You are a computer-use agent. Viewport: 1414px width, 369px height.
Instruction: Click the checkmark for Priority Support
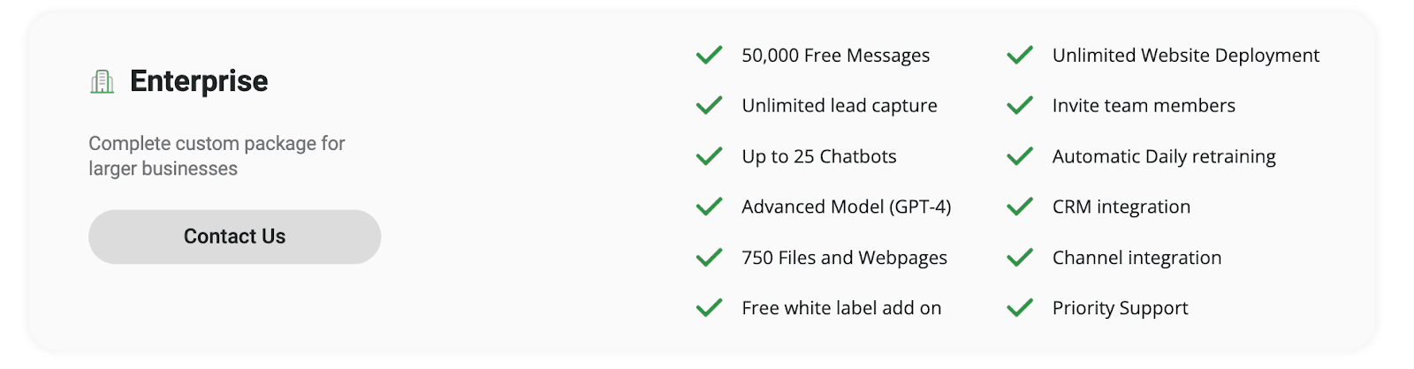tap(1020, 308)
